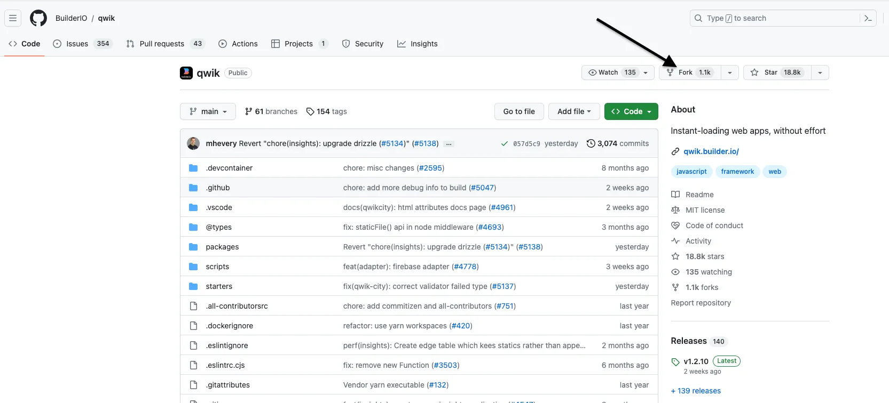Viewport: 889px width, 403px height.
Task: Expand the commit message ellipsis button
Action: point(449,144)
